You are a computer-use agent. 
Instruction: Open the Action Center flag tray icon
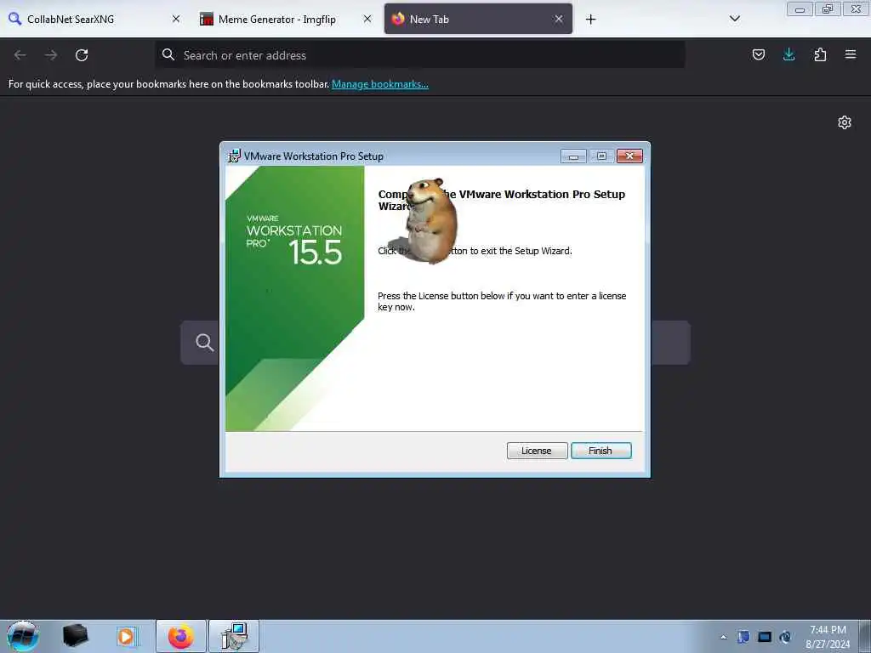point(743,637)
